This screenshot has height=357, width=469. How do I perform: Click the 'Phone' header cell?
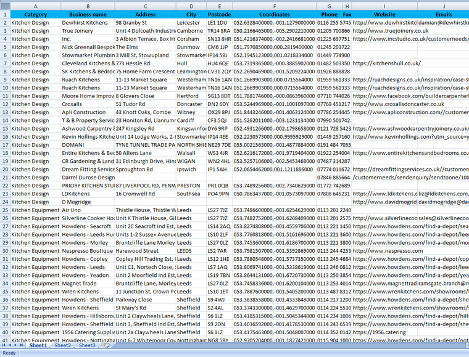[330, 14]
